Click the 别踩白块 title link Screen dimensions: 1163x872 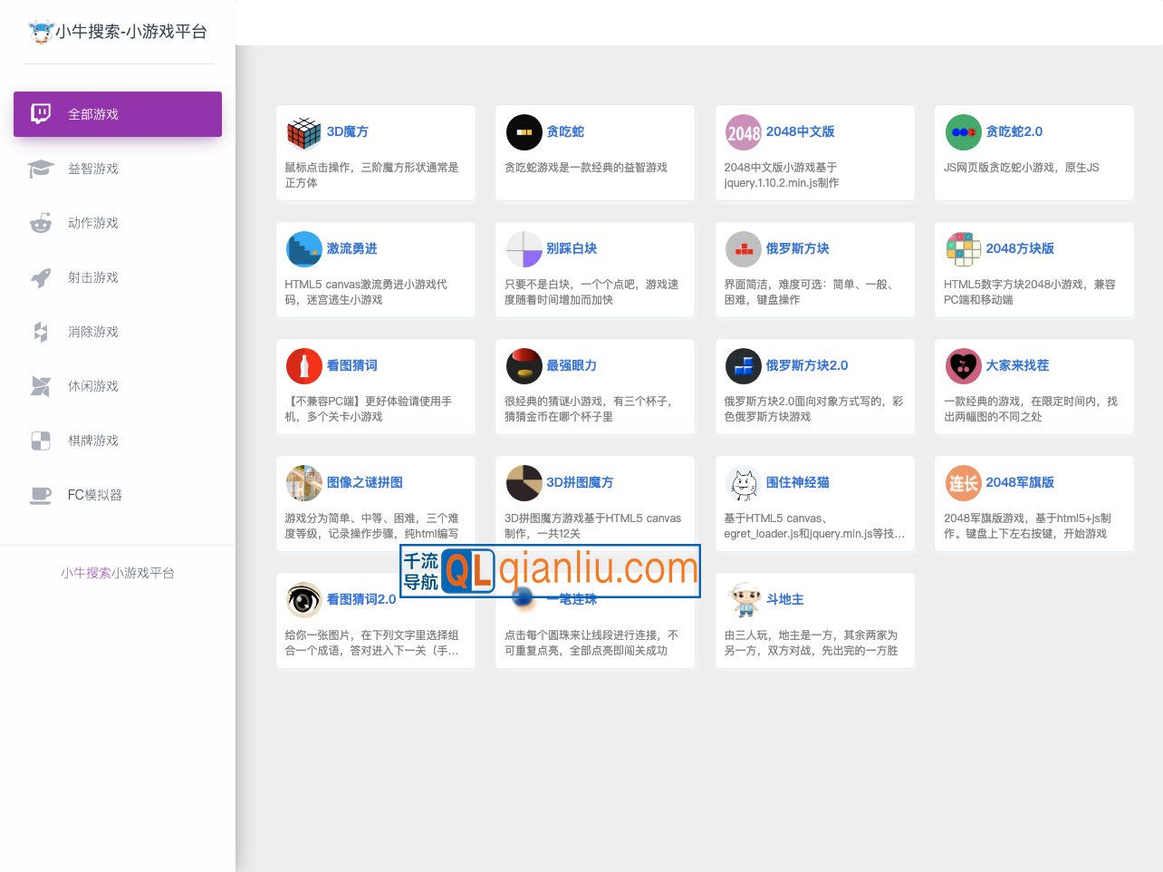(572, 248)
